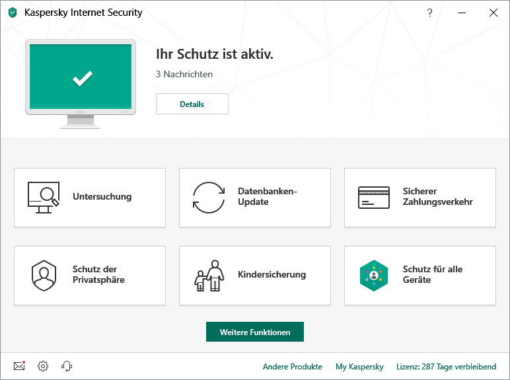510x380 pixels.
Task: Minimize the Kaspersky window
Action: click(461, 13)
